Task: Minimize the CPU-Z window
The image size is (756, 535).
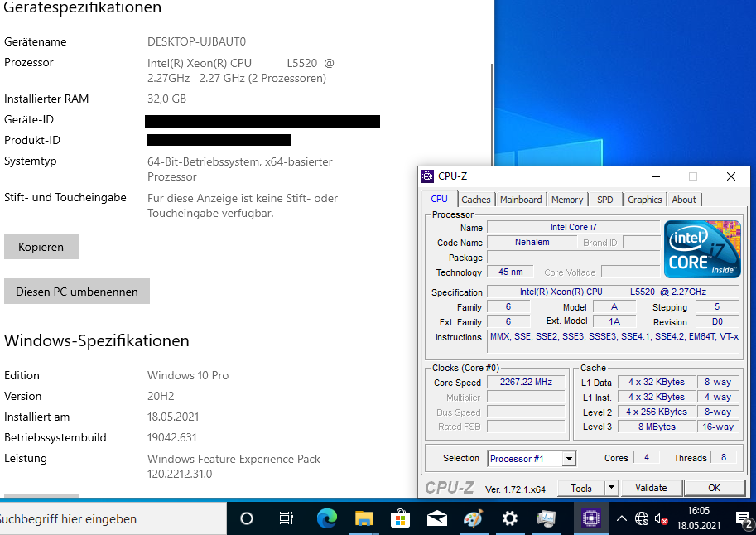Action: click(x=656, y=176)
